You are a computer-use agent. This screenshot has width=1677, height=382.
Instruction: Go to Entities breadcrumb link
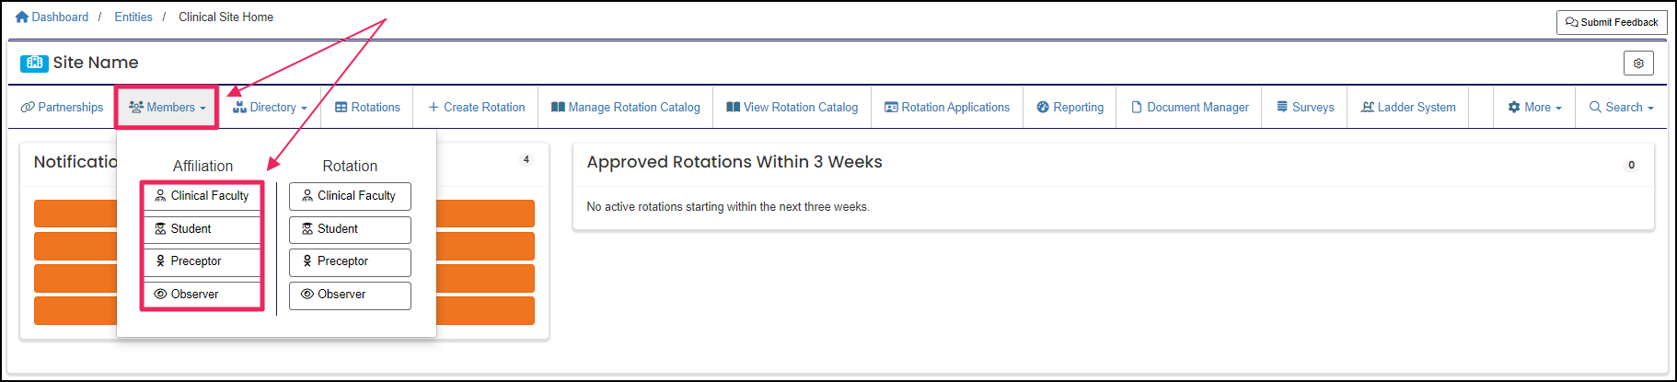pos(133,17)
